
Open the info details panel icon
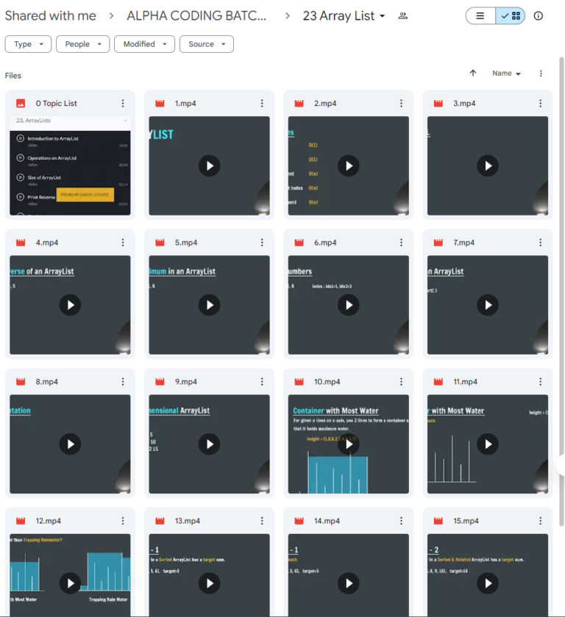pos(539,16)
